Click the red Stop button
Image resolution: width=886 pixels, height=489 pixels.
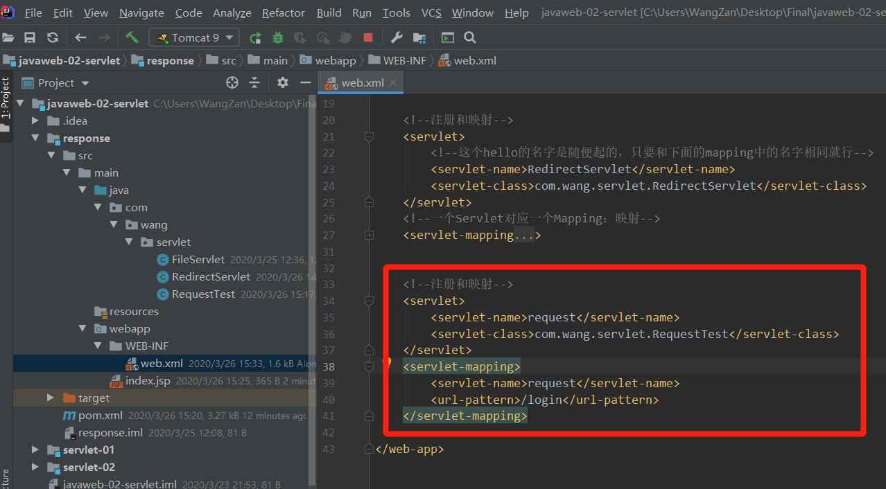[x=368, y=37]
